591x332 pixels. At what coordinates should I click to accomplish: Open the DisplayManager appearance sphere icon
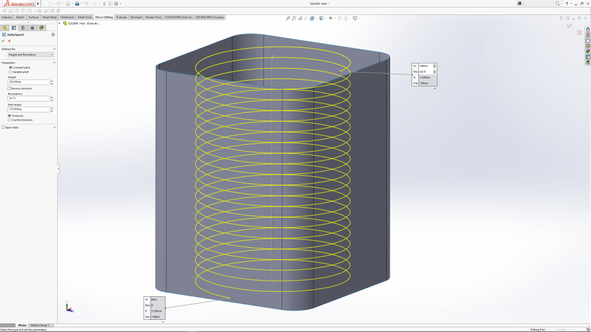[x=42, y=28]
